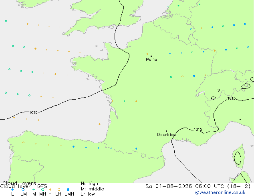Click the LMH legend abbreviation text
This screenshot has height=196, width=254.
pos(69,194)
